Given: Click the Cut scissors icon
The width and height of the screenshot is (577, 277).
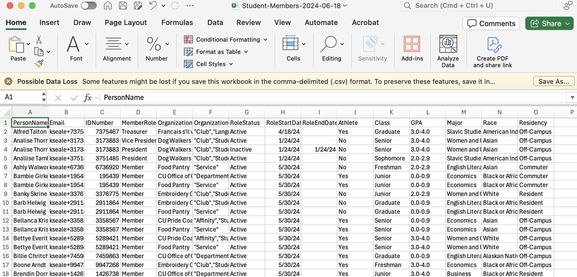Looking at the screenshot, I should pos(39,40).
